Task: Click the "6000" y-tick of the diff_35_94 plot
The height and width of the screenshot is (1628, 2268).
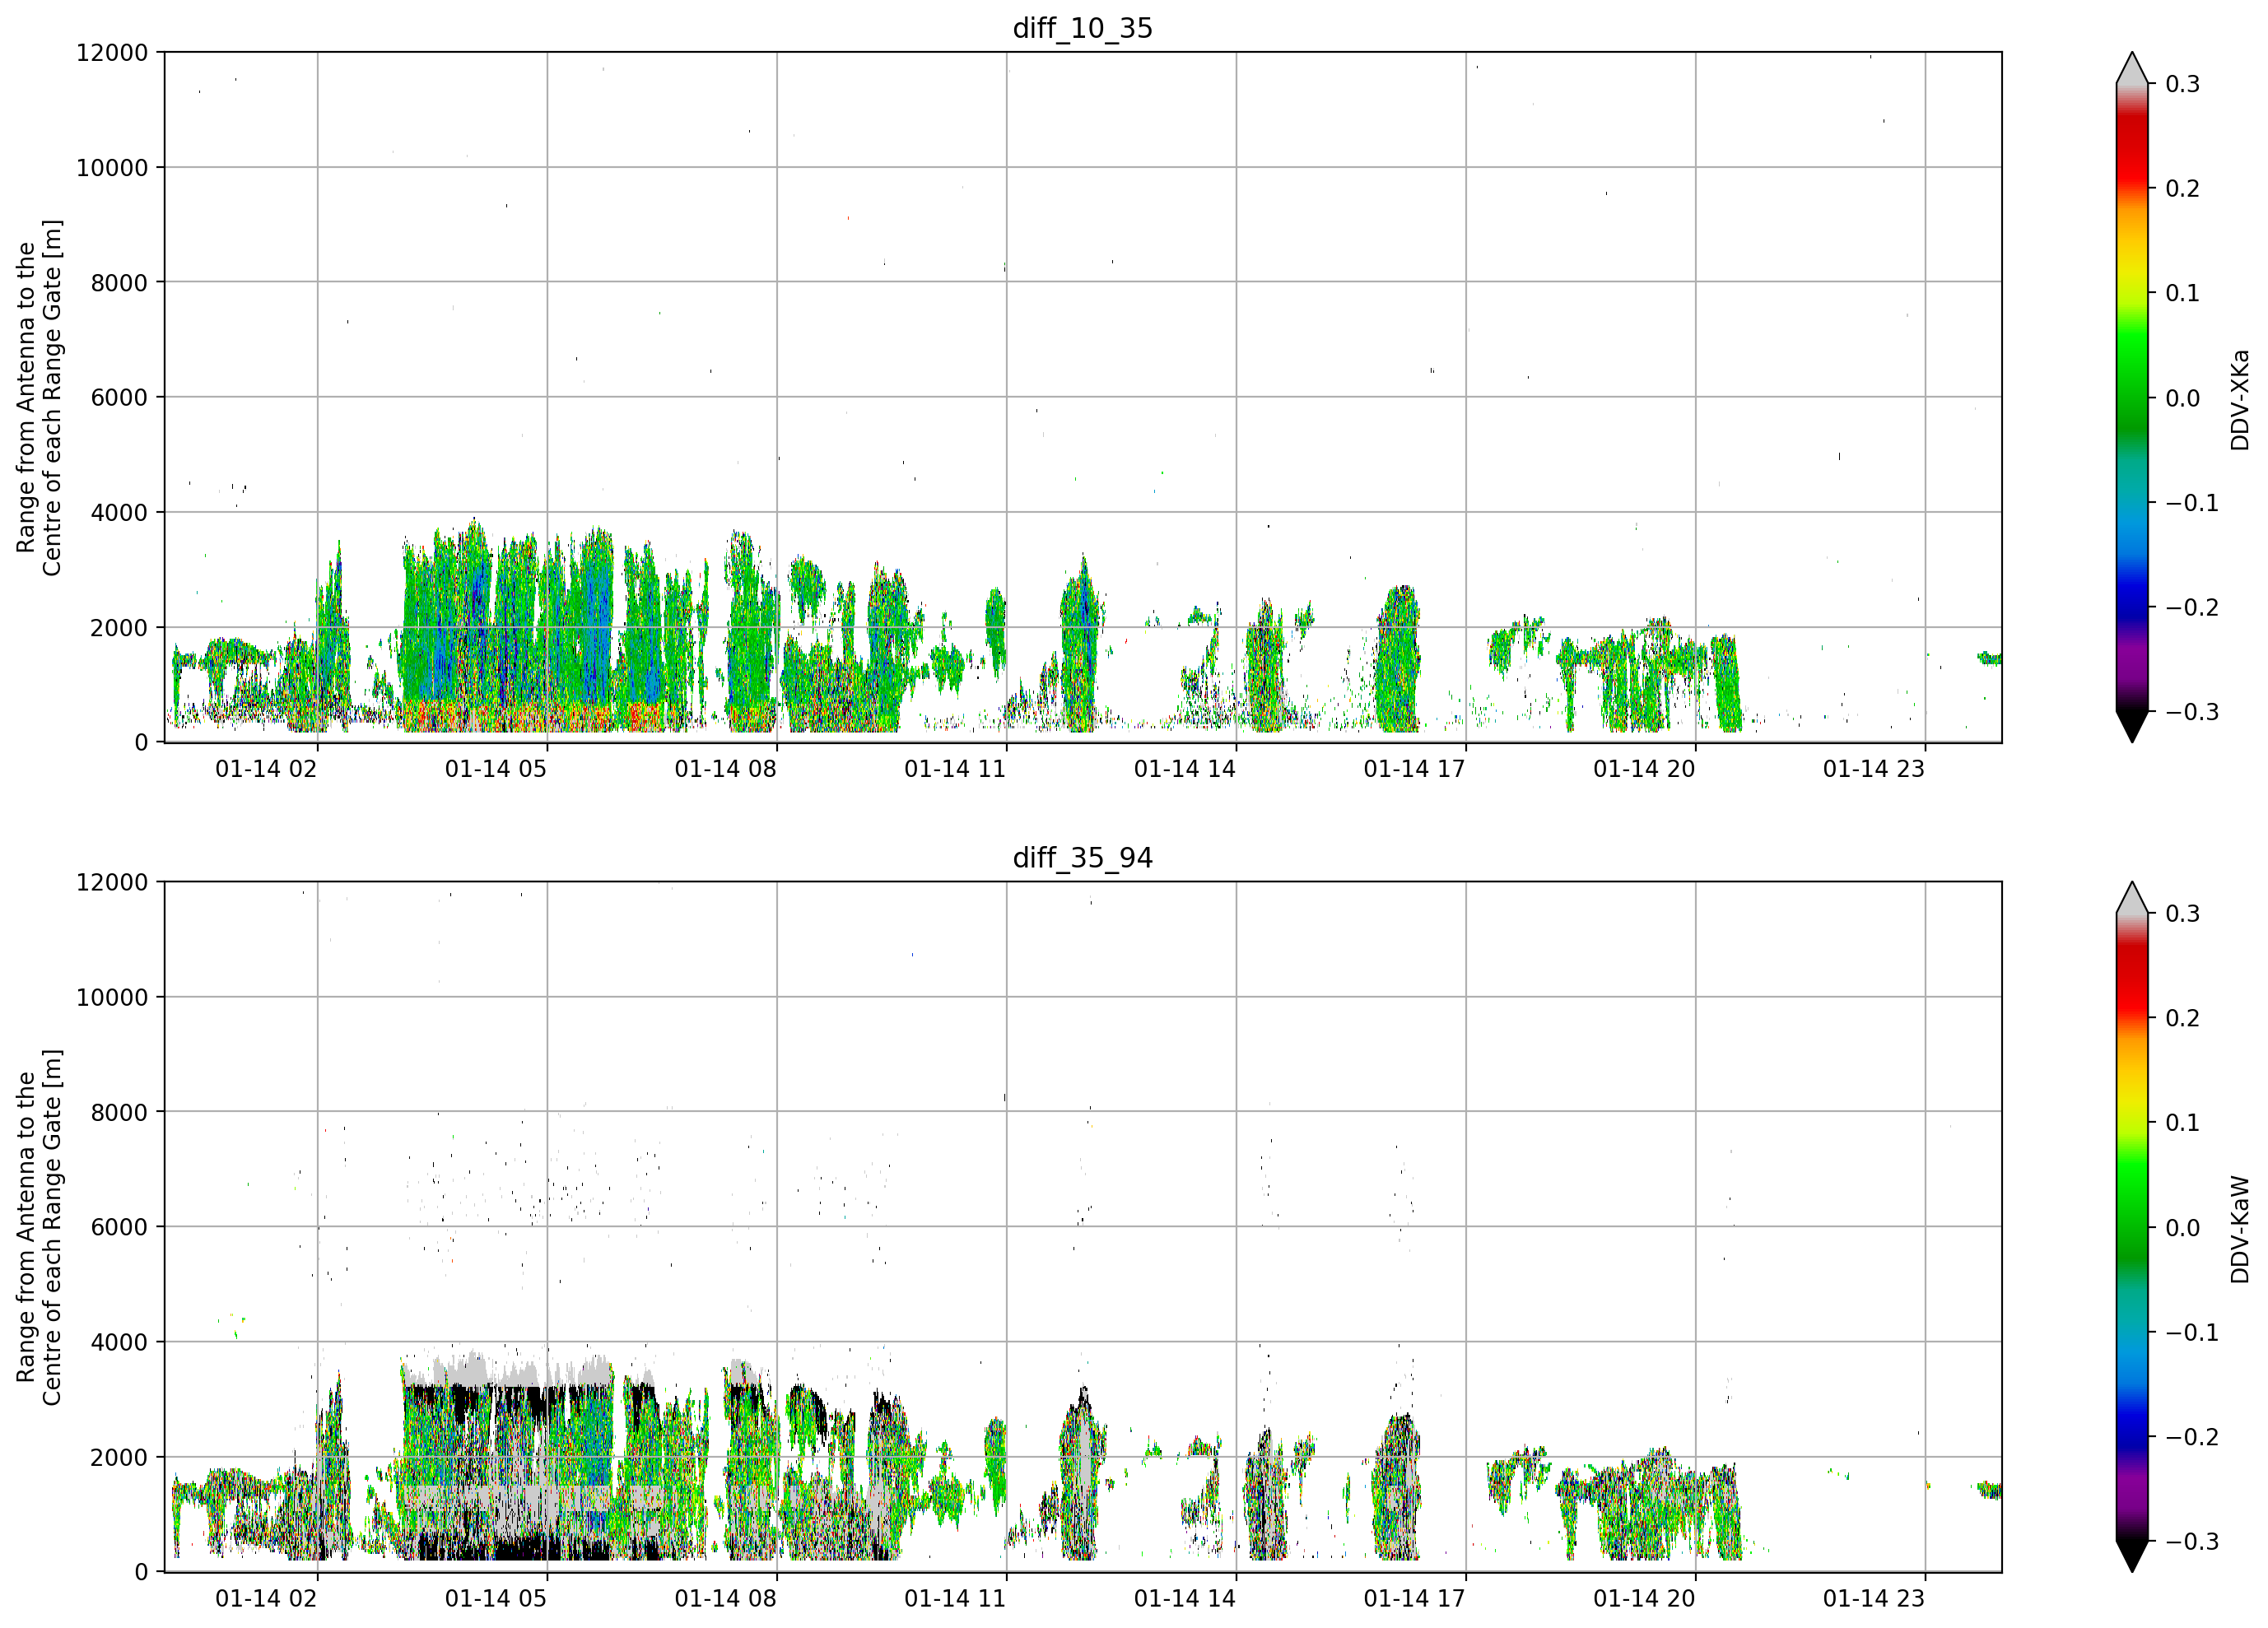Action: (x=119, y=1228)
